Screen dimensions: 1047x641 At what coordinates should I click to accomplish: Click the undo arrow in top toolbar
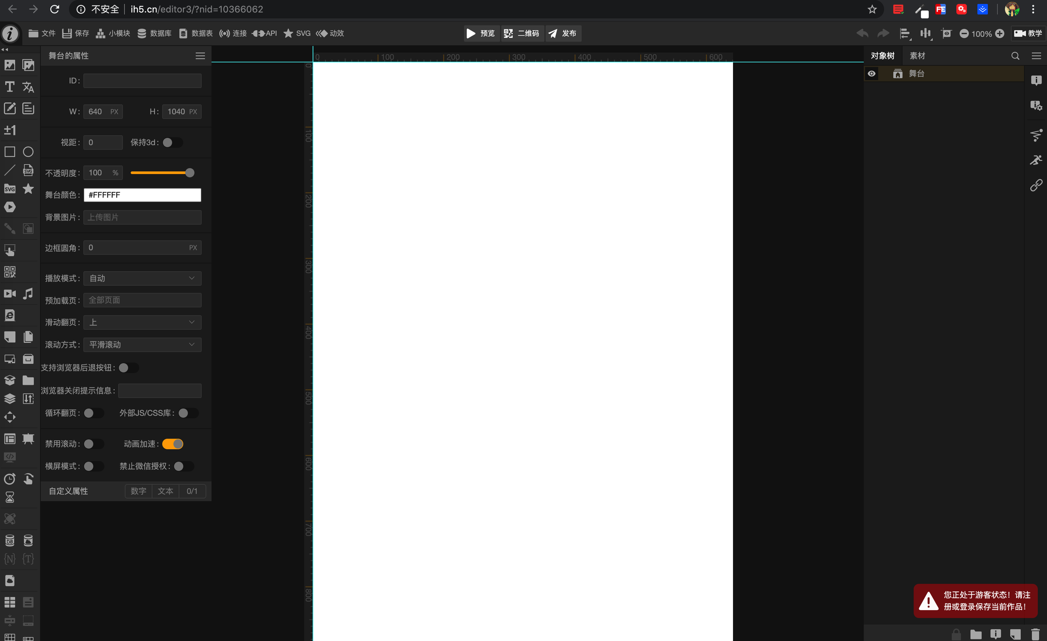coord(862,33)
